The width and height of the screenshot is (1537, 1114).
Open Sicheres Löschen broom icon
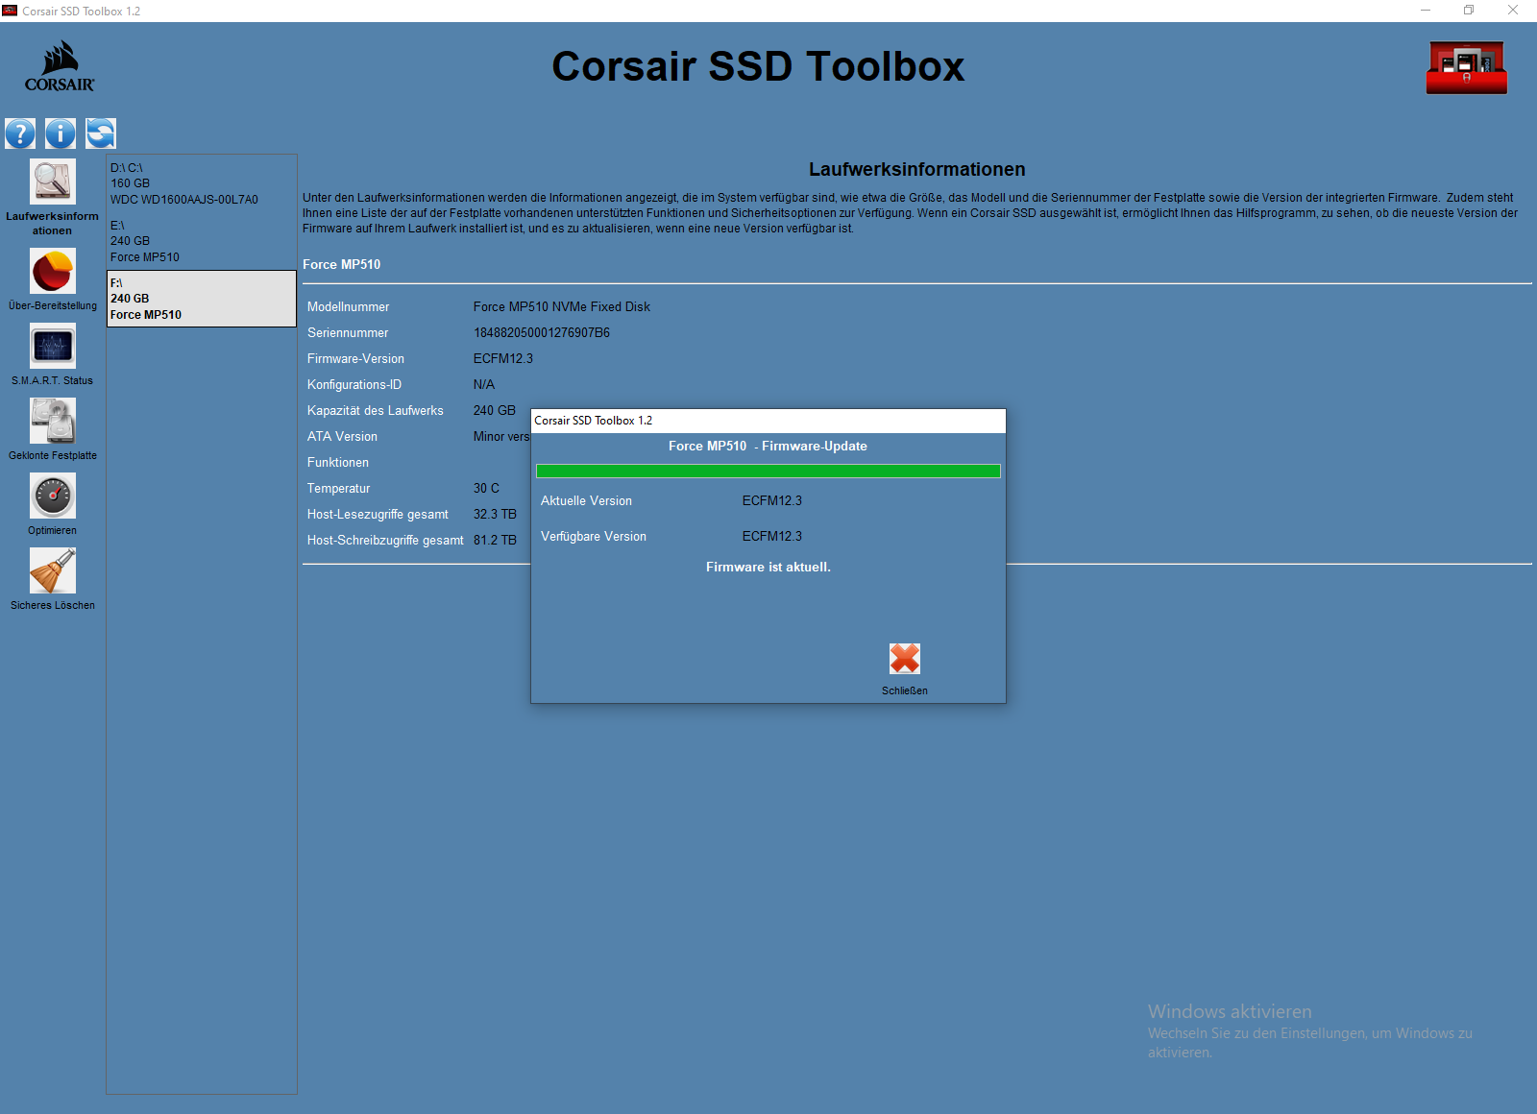(x=53, y=570)
